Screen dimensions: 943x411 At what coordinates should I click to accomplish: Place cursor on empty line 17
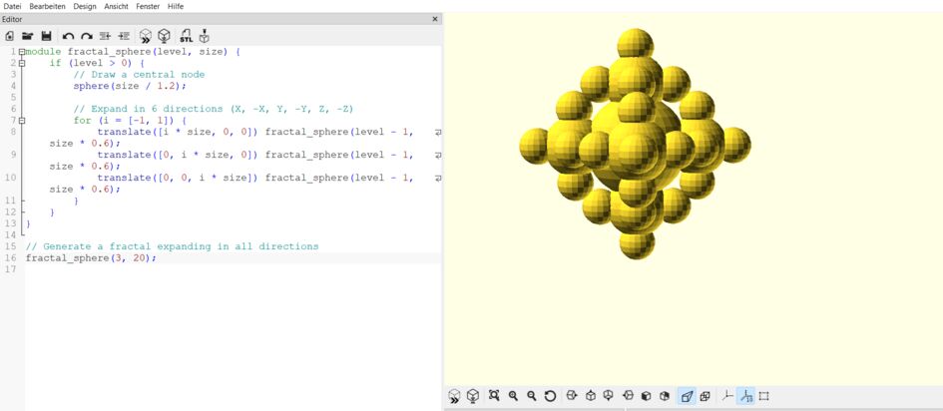point(233,269)
